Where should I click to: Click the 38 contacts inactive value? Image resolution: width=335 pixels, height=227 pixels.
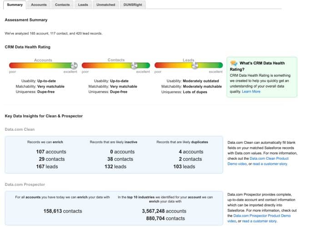[x=120, y=159]
